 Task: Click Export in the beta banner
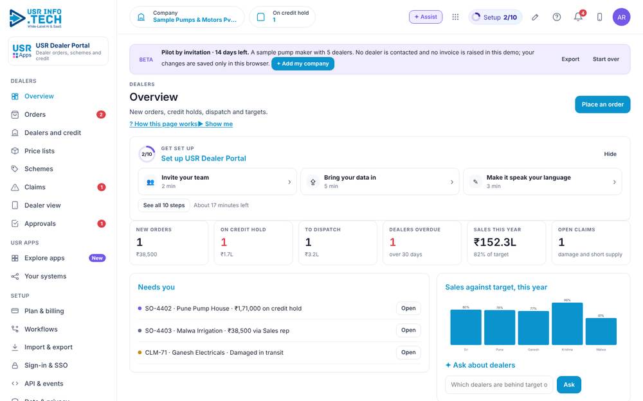point(570,59)
